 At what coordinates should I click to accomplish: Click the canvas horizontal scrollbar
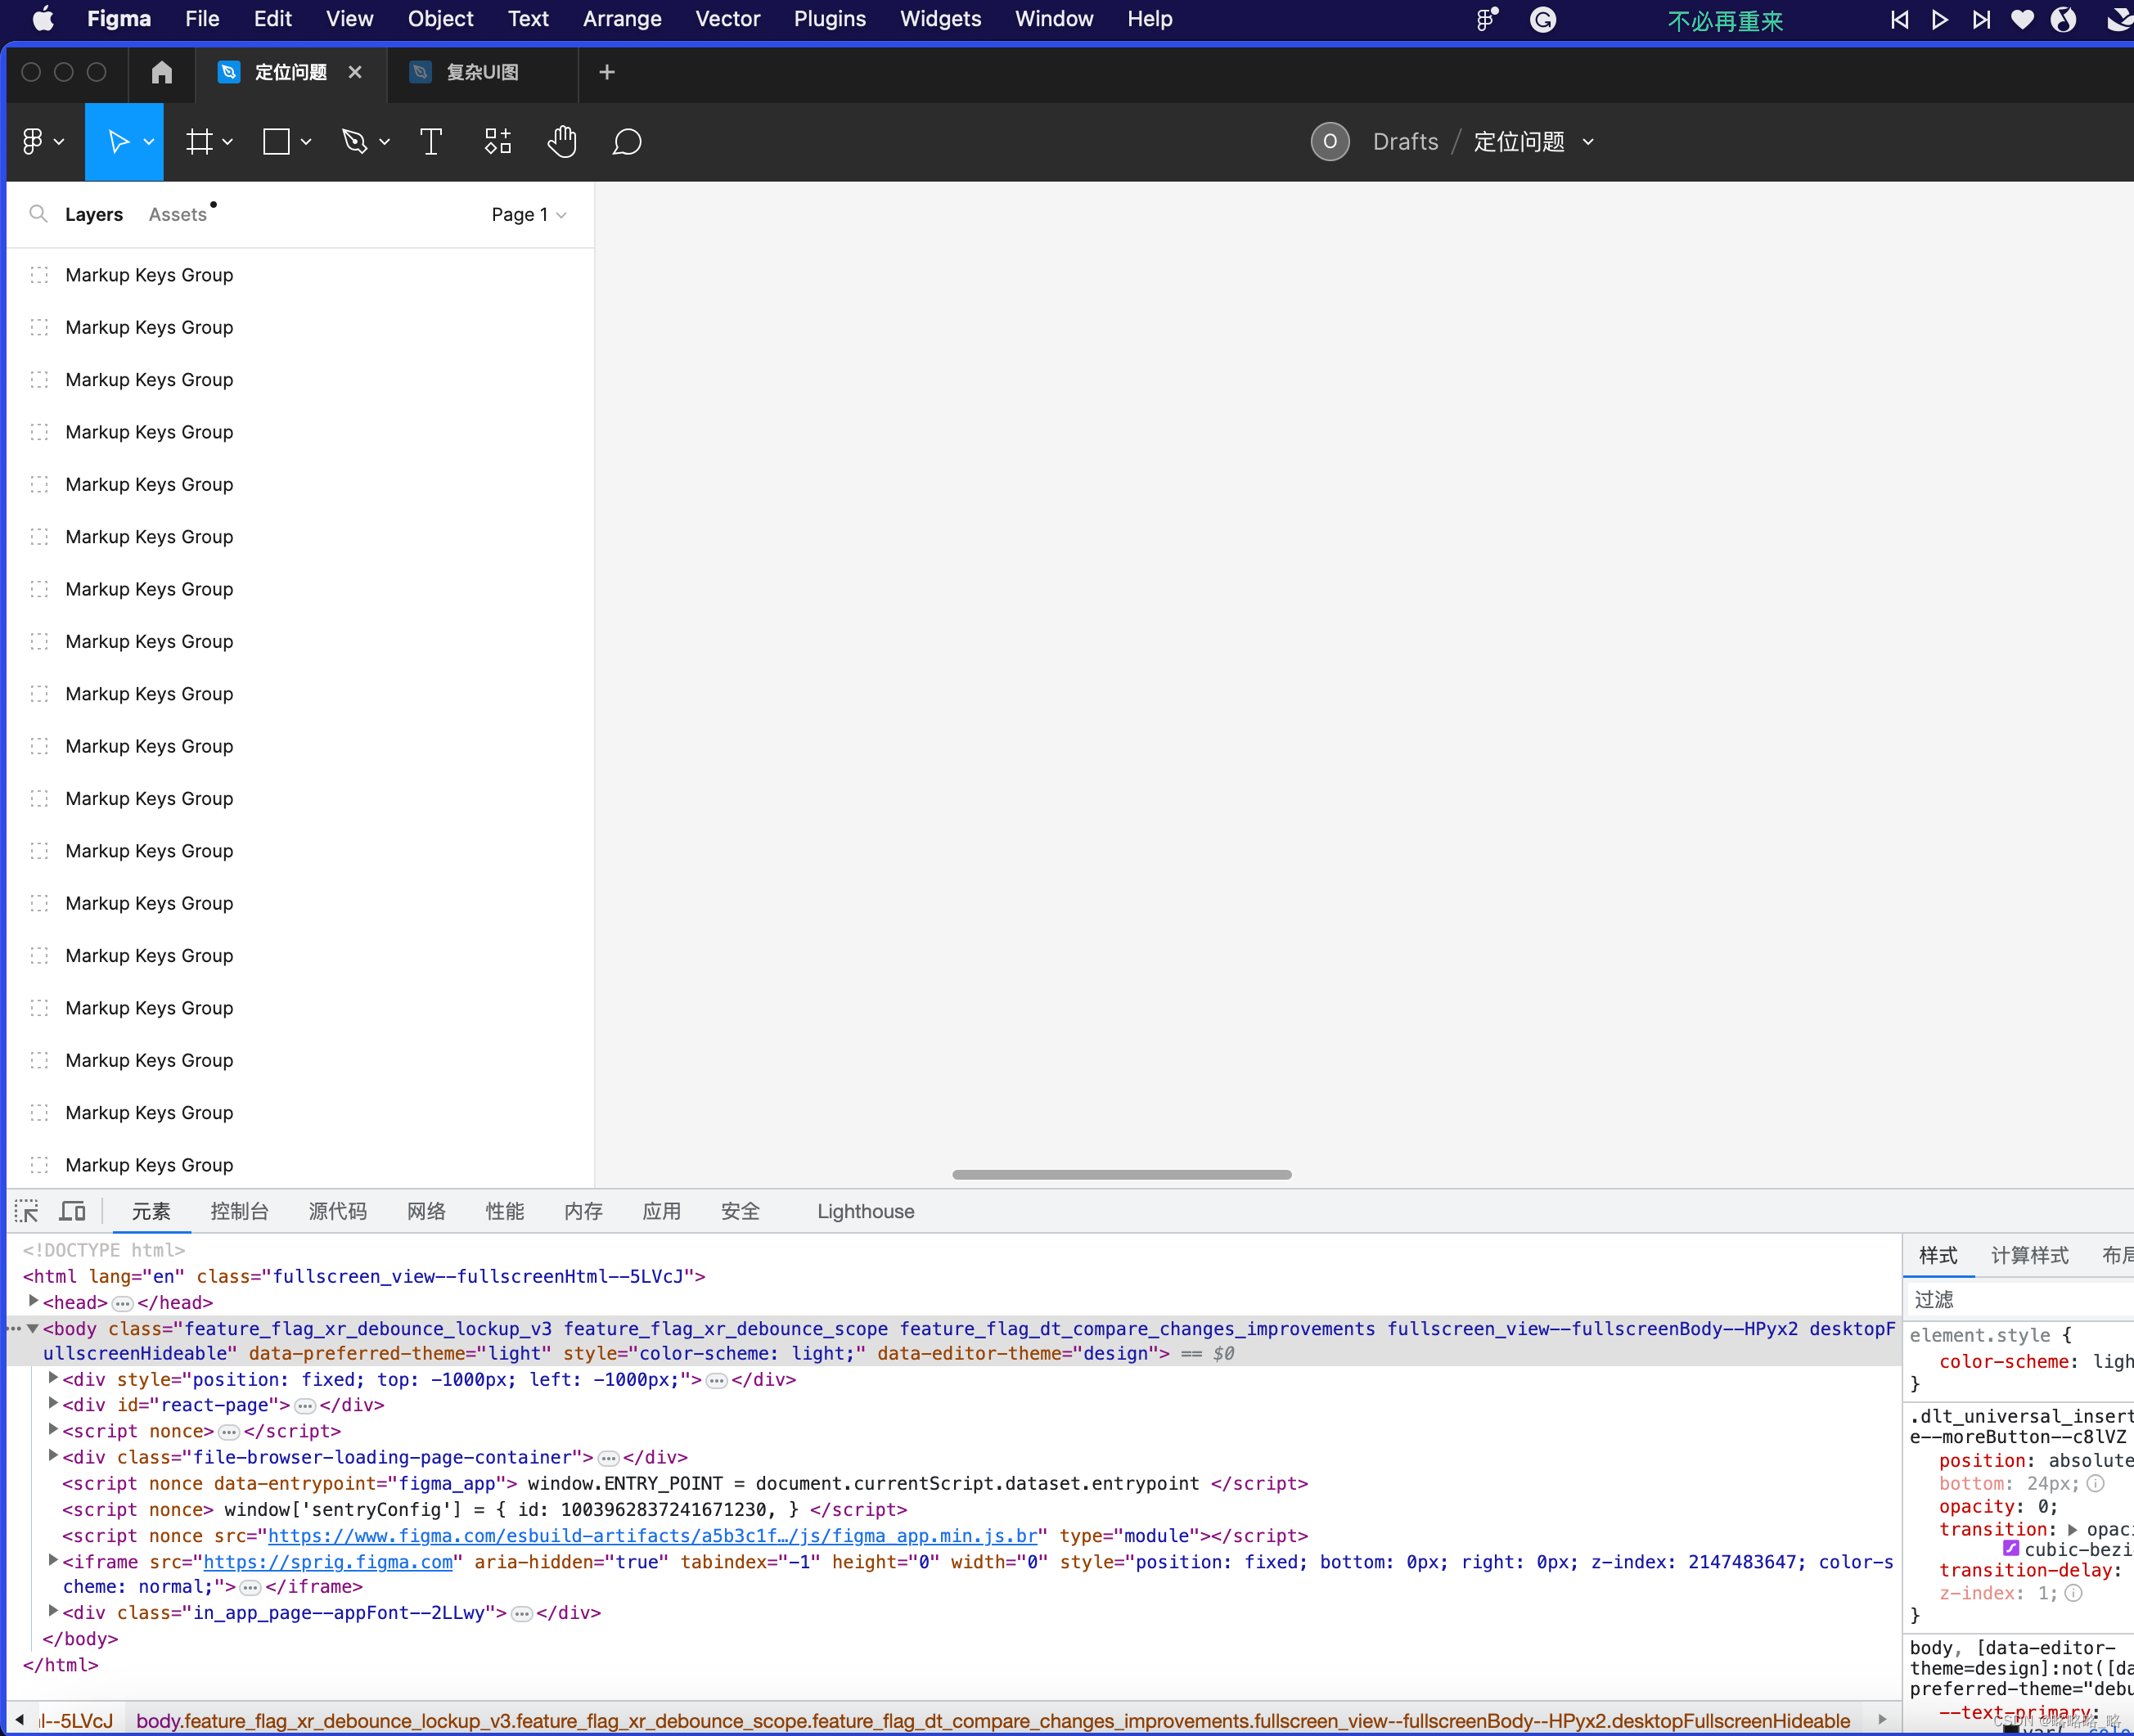tap(1121, 1174)
